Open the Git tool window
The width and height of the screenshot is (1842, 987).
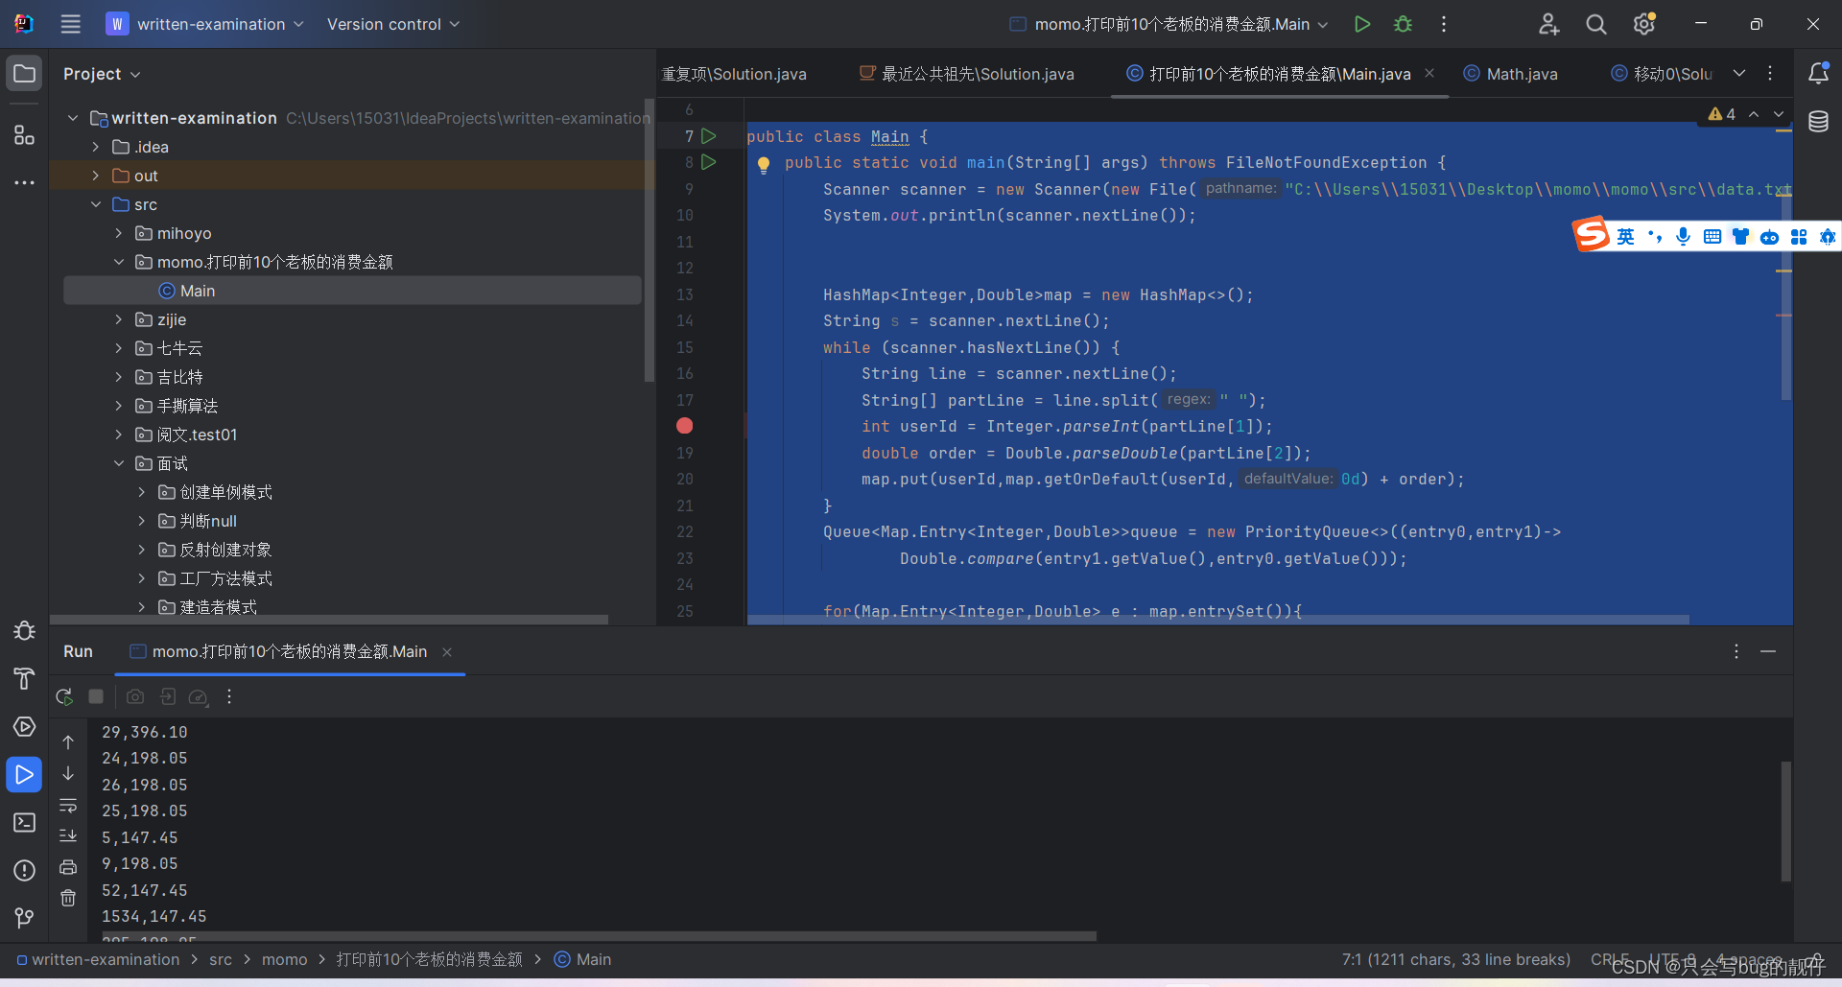tap(25, 918)
